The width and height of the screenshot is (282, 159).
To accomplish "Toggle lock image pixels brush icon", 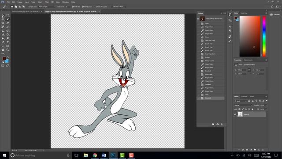I will (243, 109).
